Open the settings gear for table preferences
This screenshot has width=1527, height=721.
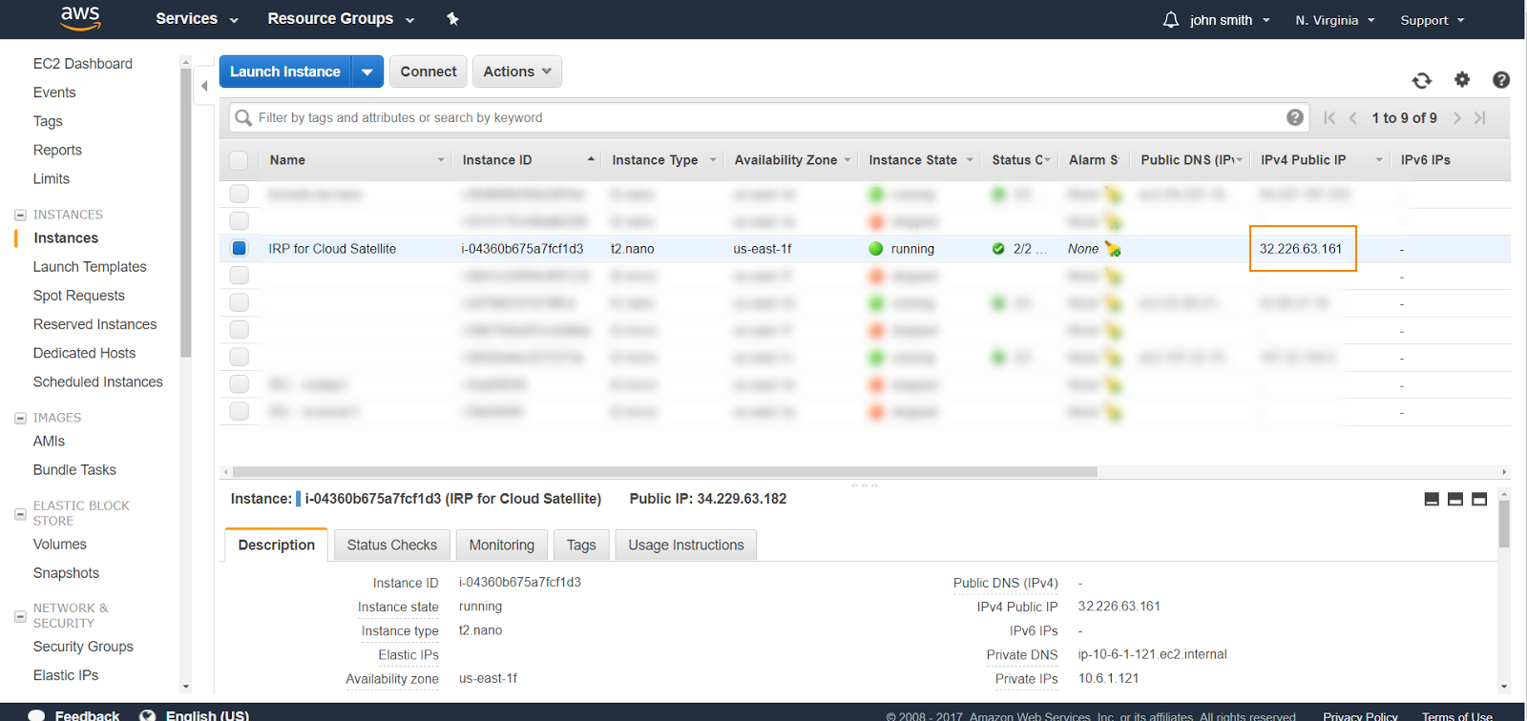point(1462,79)
